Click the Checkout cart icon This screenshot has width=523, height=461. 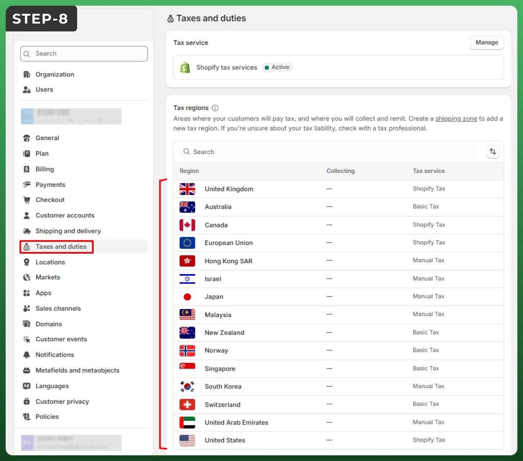27,200
